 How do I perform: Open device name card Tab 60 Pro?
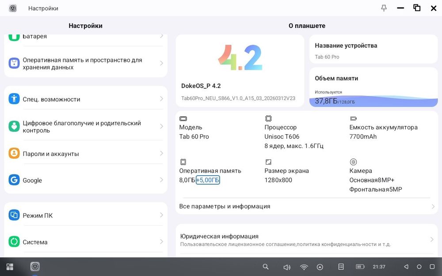pos(373,49)
